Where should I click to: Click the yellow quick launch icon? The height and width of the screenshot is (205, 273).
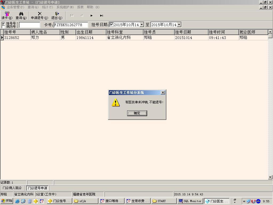(36, 201)
